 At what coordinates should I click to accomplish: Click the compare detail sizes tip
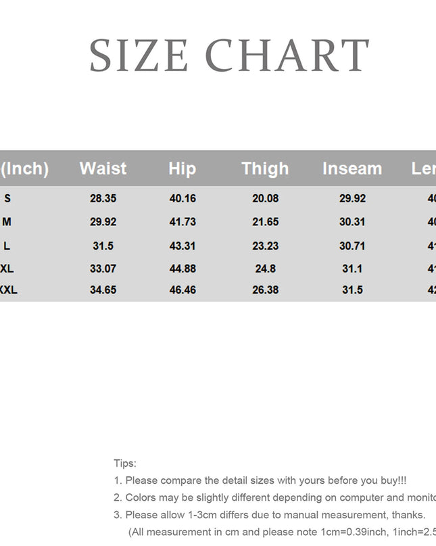(x=260, y=480)
